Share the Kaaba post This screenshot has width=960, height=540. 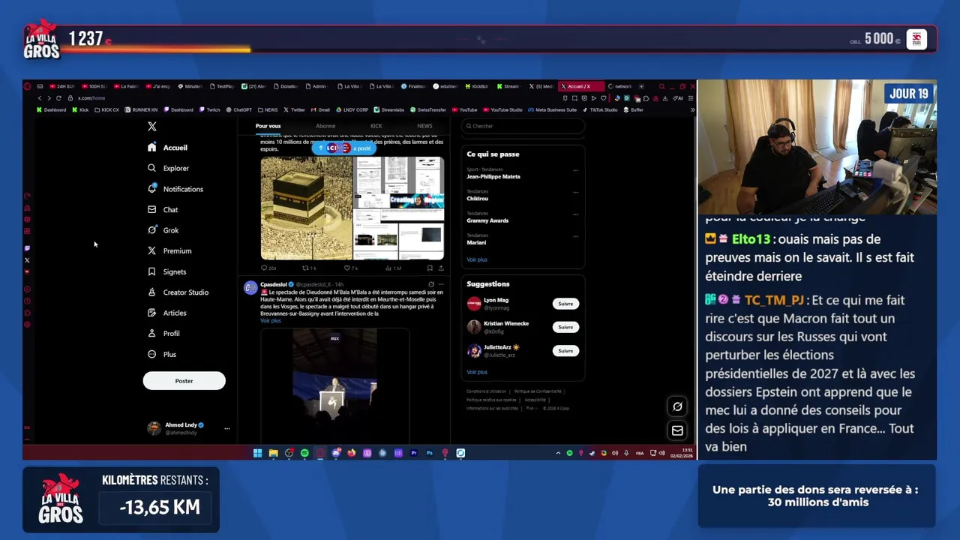(x=441, y=268)
